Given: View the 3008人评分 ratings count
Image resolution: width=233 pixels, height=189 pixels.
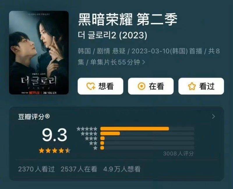Looking at the screenshot, I should click(x=178, y=154).
